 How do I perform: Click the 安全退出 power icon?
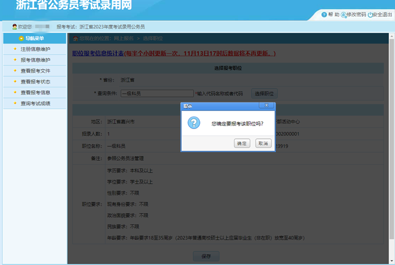(x=370, y=15)
